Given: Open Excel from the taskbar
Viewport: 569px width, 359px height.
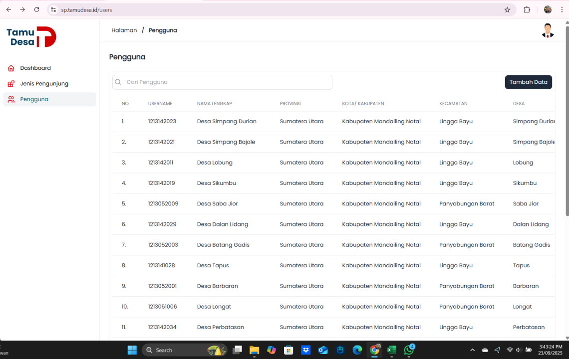Looking at the screenshot, I should tap(391, 350).
